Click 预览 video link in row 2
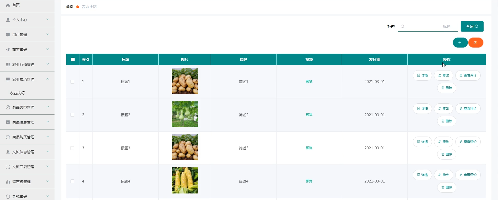This screenshot has width=498, height=200. point(309,115)
